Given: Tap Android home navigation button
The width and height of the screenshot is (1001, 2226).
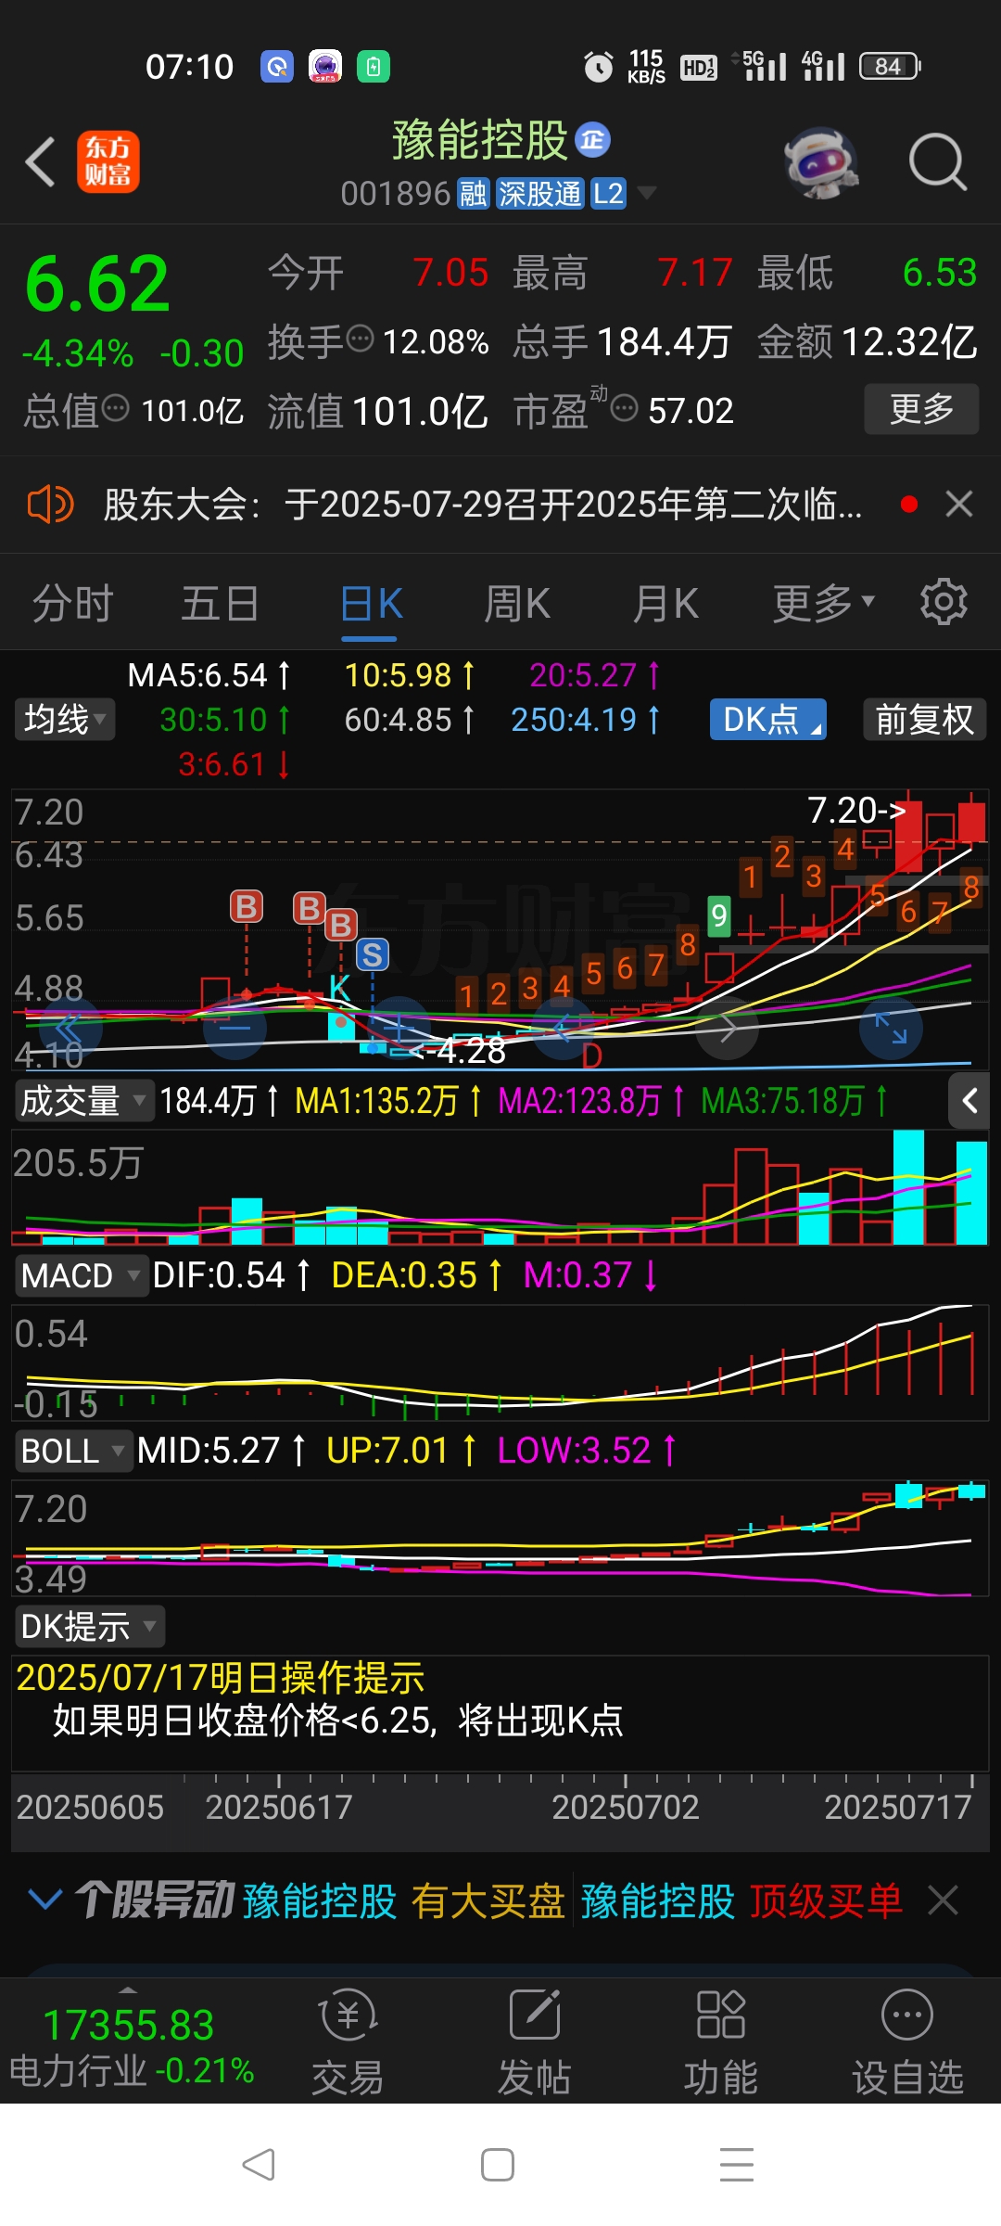Looking at the screenshot, I should tap(498, 2165).
